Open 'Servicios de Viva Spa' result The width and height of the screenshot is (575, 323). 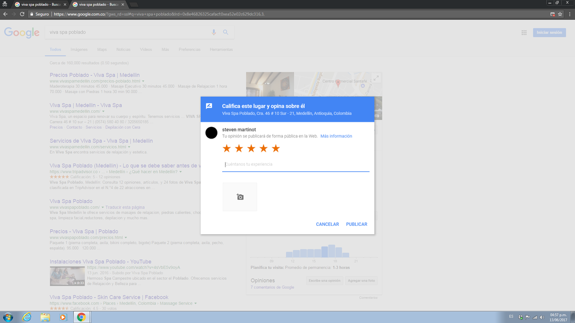(x=101, y=141)
